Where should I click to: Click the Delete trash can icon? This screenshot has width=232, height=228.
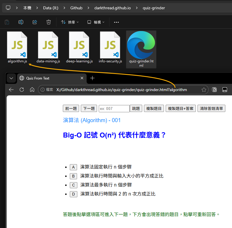point(49,22)
